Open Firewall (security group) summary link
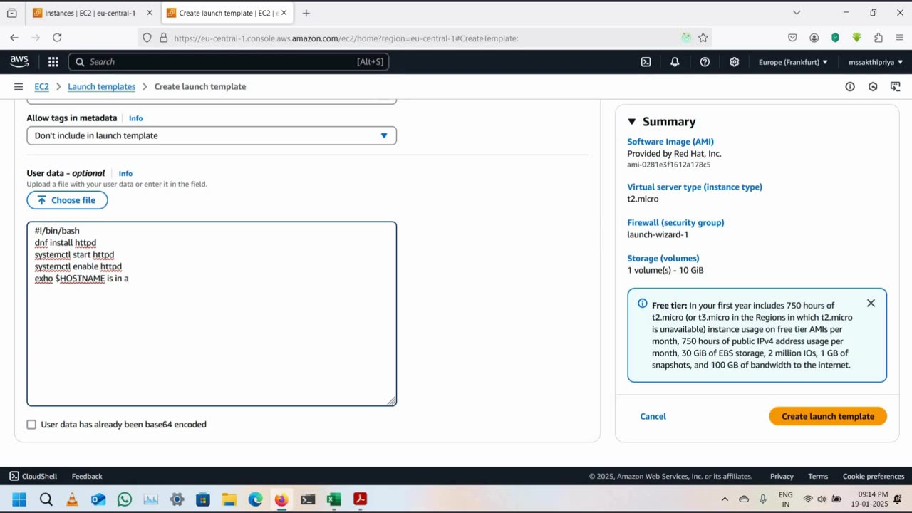 coord(675,222)
